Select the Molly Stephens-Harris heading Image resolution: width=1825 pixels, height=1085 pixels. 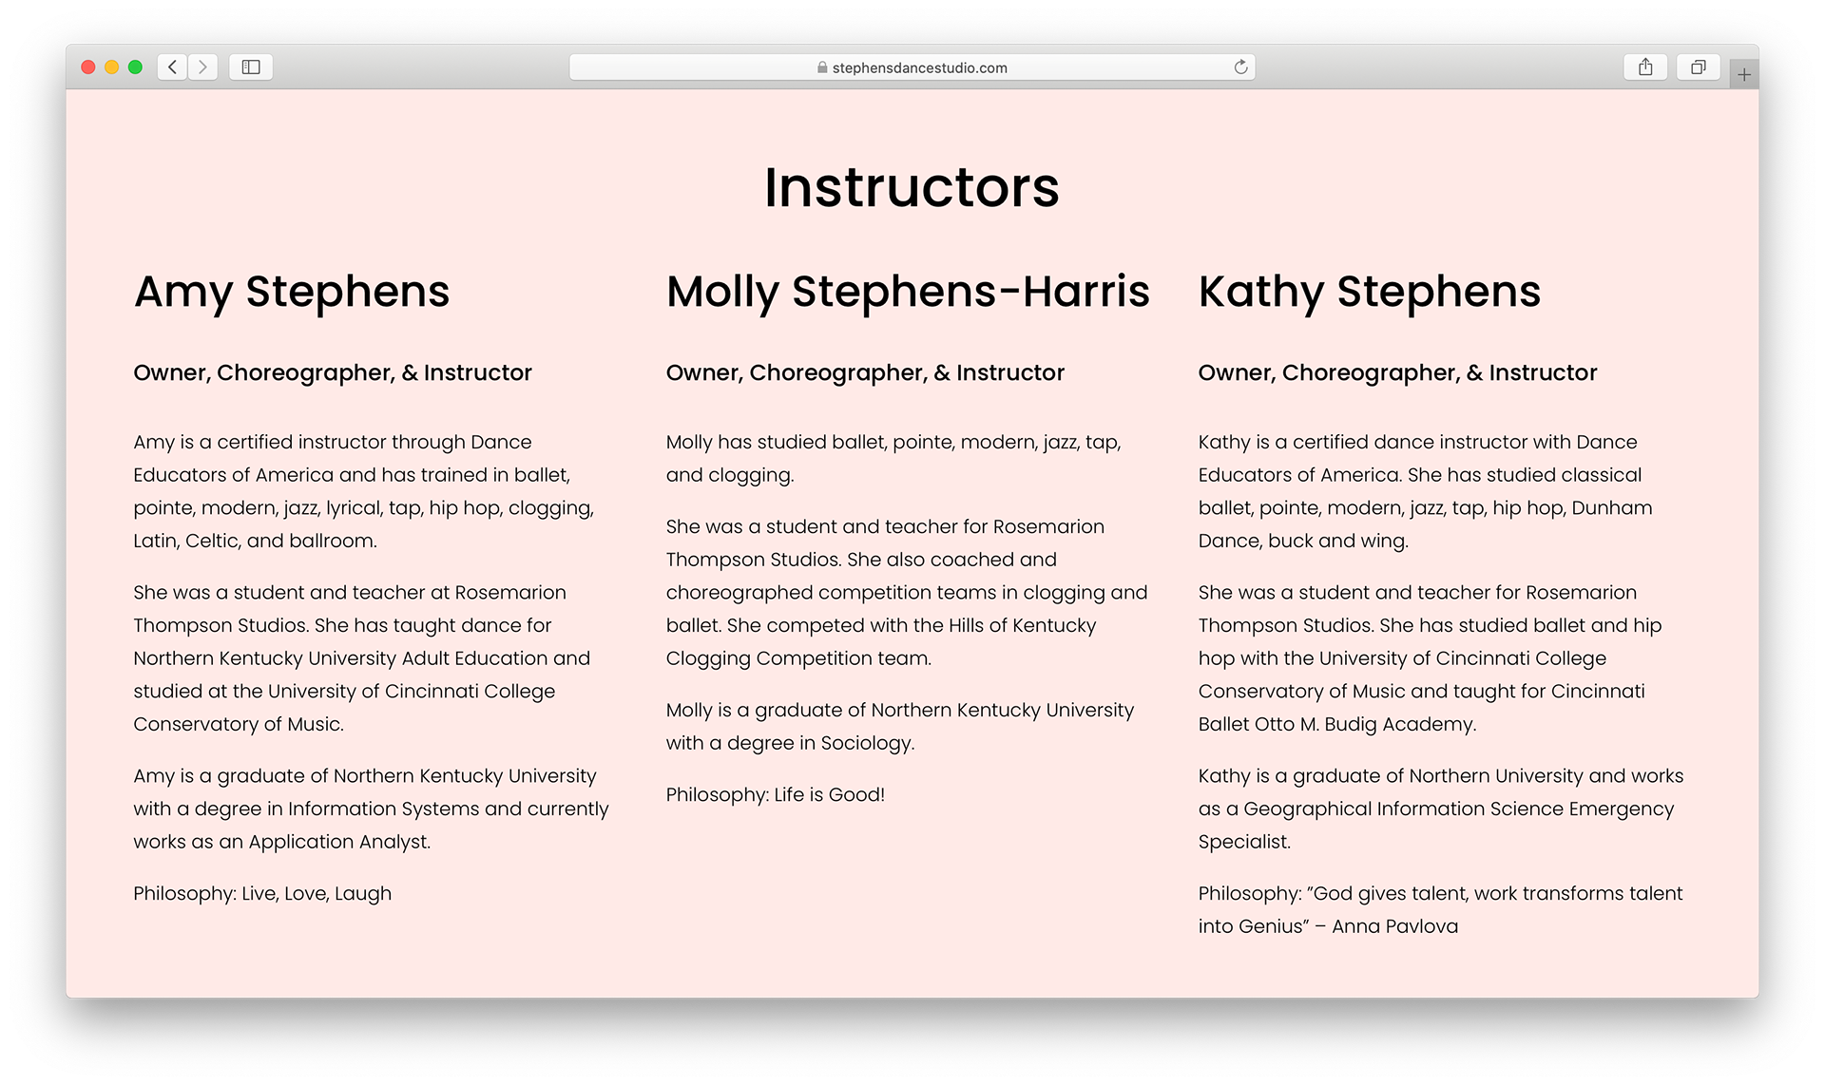tap(908, 292)
